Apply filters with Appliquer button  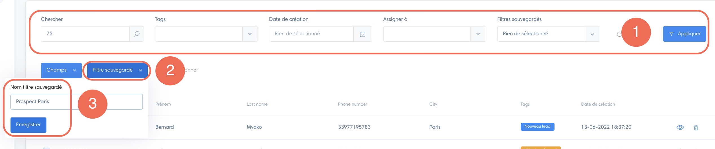pyautogui.click(x=684, y=34)
